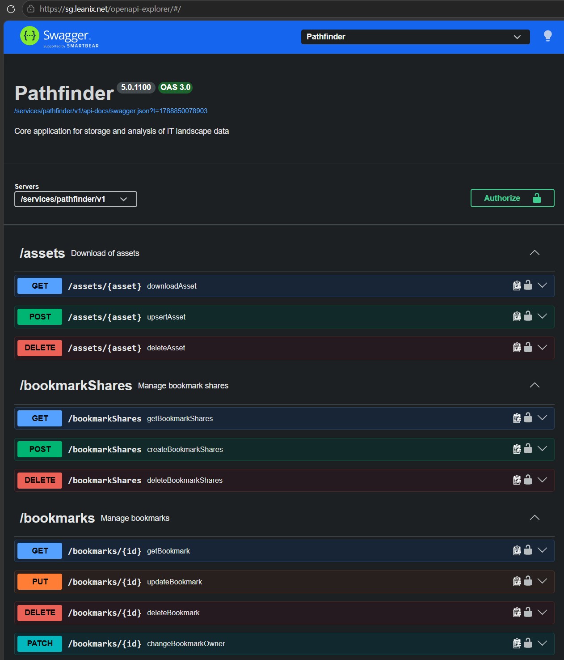Click the getBookmarkShares operation name
564x660 pixels.
(180, 418)
